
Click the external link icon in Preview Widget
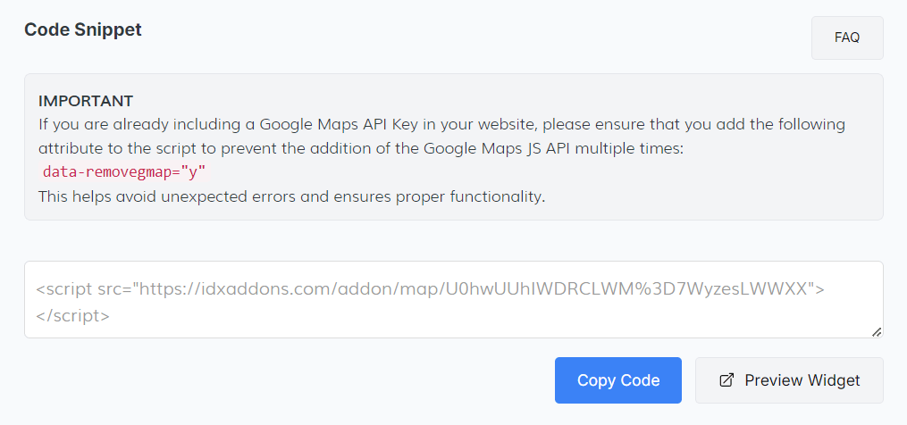(726, 380)
